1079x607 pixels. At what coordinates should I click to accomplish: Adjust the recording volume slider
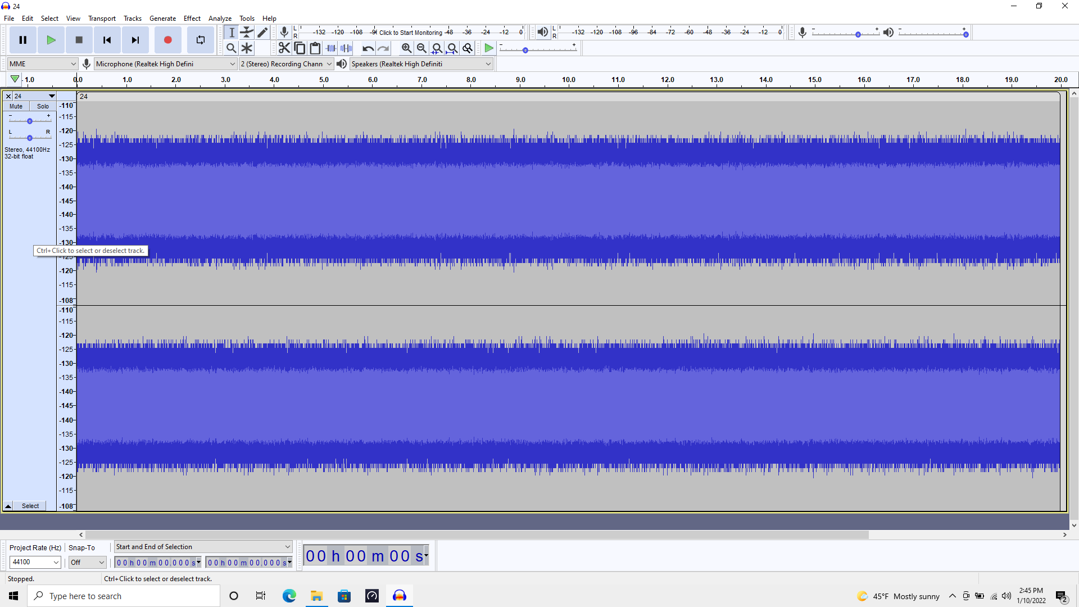846,34
